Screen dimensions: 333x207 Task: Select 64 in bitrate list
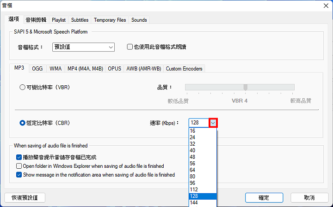tap(203, 170)
